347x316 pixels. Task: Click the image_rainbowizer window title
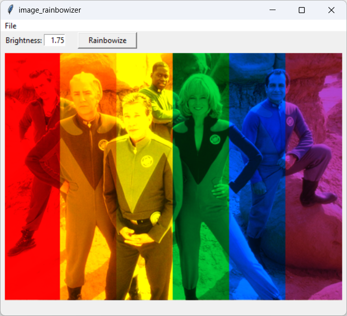tap(50, 10)
